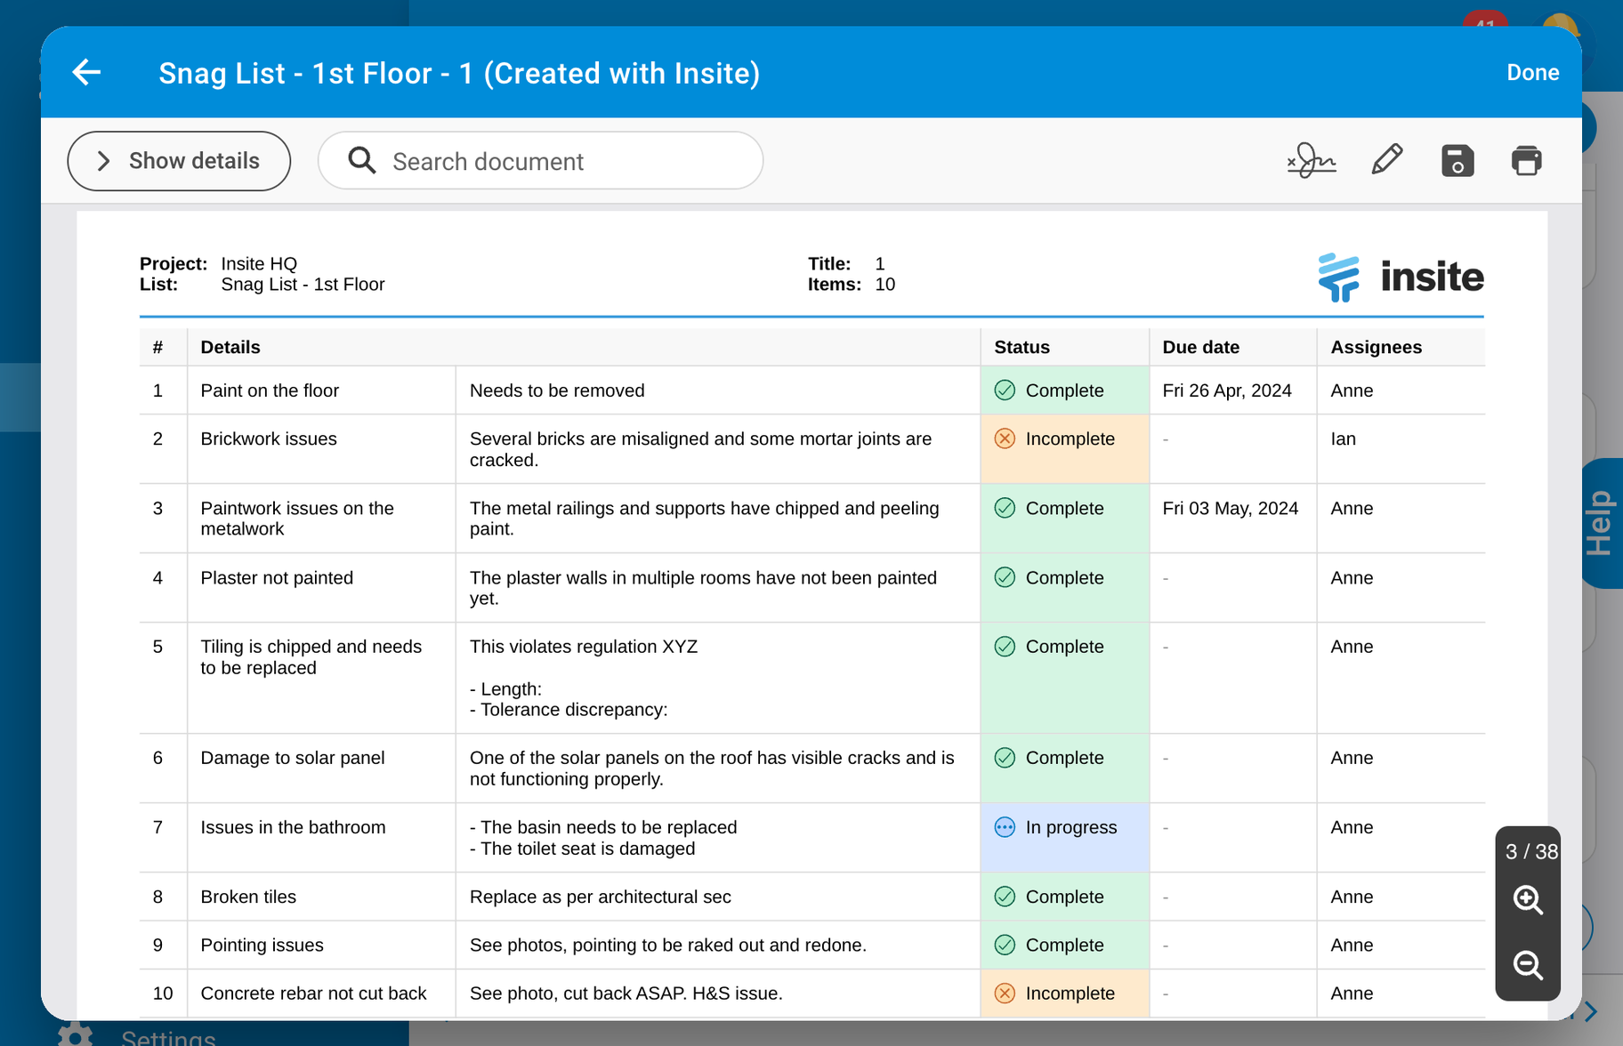
Task: Zoom in on the document
Action: (1528, 900)
